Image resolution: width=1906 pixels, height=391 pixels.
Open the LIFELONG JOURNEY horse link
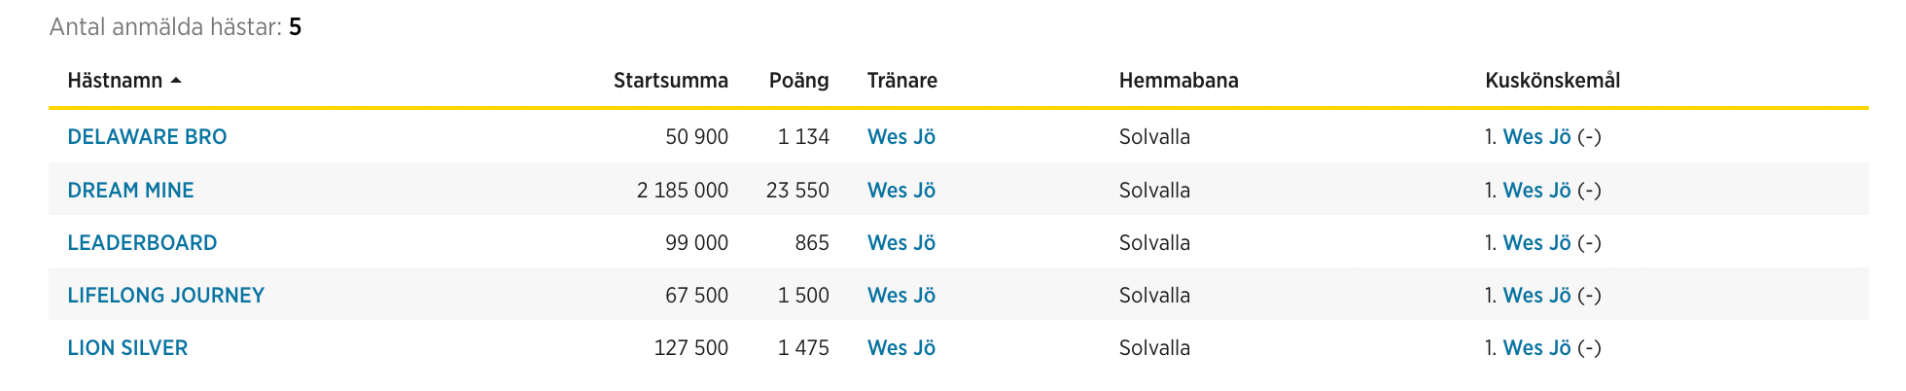[x=165, y=296]
